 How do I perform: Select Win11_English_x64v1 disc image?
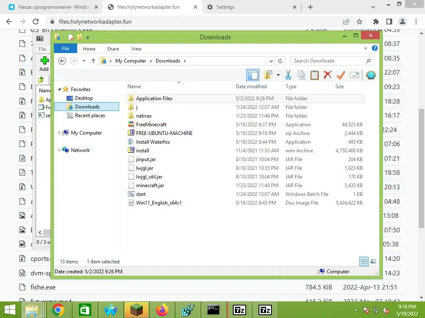pyautogui.click(x=245, y=202)
